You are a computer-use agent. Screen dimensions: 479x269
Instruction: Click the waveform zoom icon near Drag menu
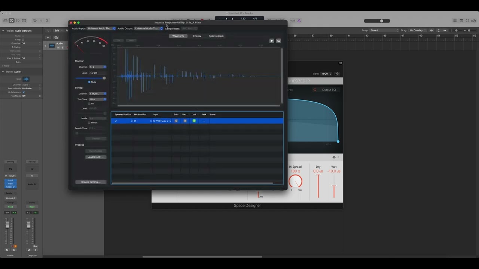[431, 30]
